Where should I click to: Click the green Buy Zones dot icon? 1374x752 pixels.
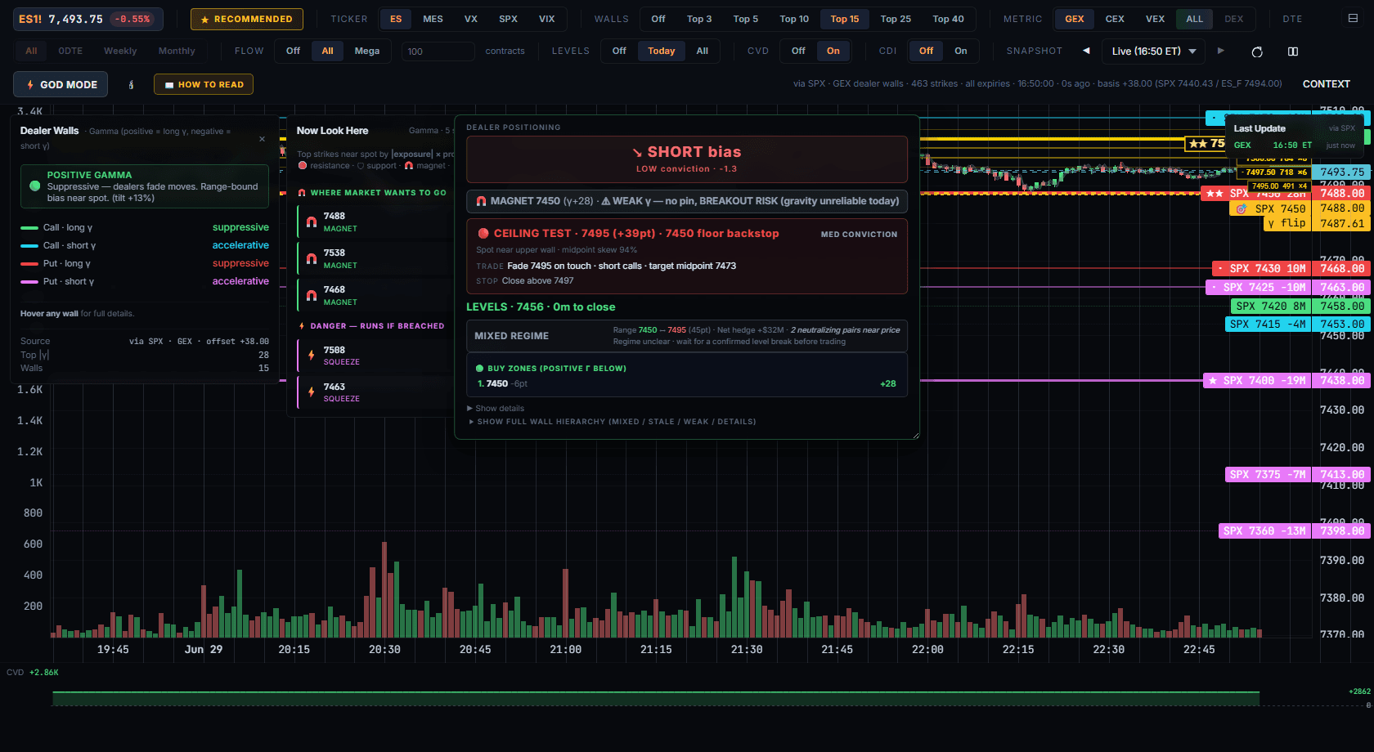click(479, 369)
